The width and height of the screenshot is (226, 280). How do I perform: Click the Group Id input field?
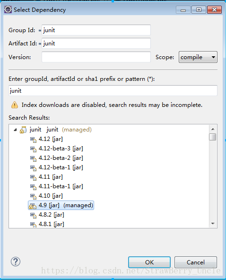(x=96, y=30)
